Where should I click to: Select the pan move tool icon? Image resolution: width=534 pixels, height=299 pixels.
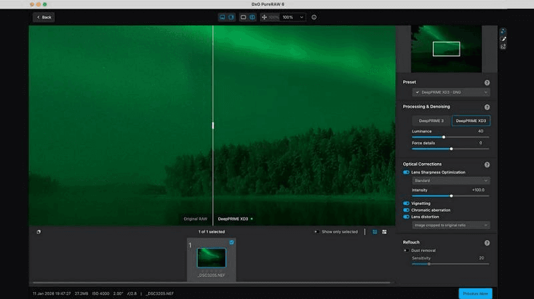[x=264, y=17]
